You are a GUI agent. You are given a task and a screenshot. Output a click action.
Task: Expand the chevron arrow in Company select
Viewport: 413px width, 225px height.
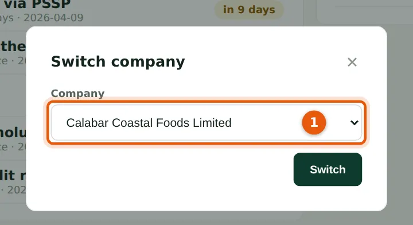point(354,122)
